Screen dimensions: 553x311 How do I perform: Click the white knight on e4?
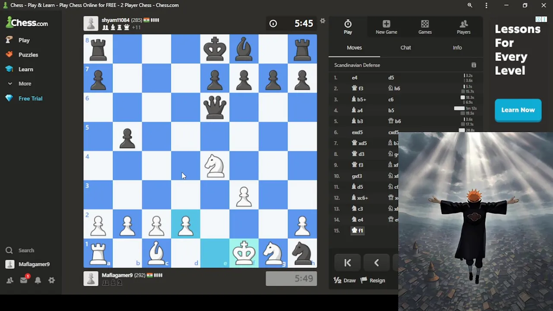tap(215, 165)
